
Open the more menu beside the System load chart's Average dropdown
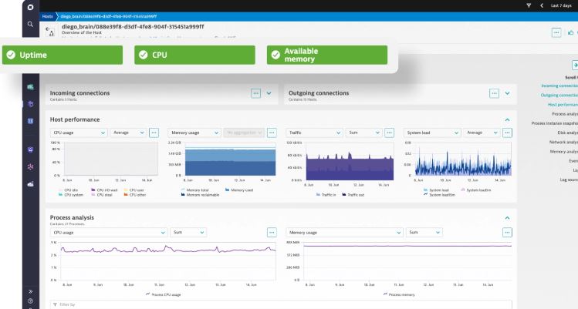tap(507, 133)
